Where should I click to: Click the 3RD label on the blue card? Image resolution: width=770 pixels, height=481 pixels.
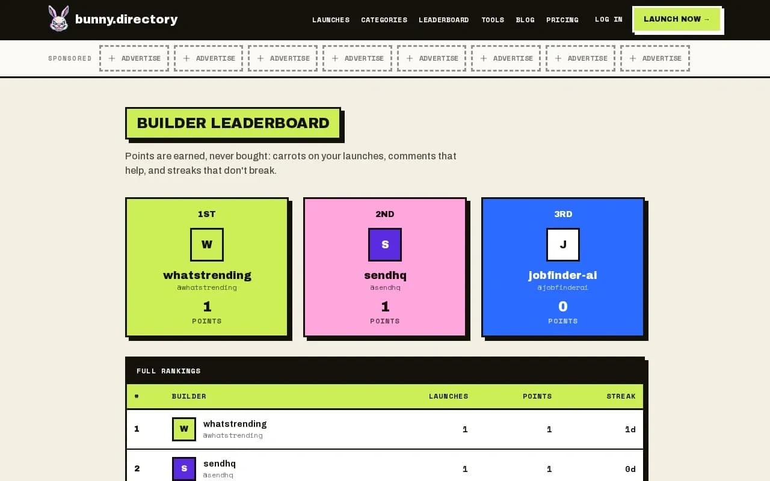(x=563, y=214)
